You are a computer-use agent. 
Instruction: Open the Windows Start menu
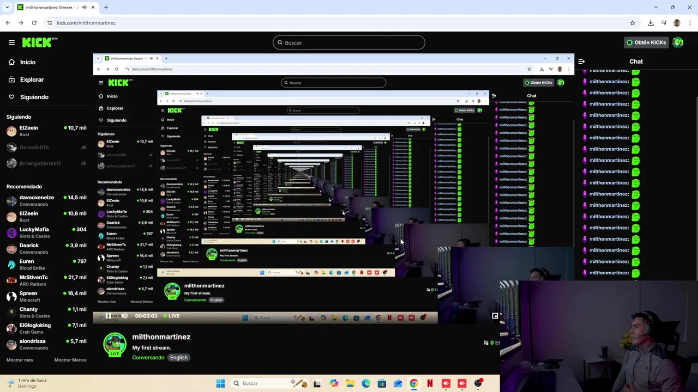(x=220, y=383)
